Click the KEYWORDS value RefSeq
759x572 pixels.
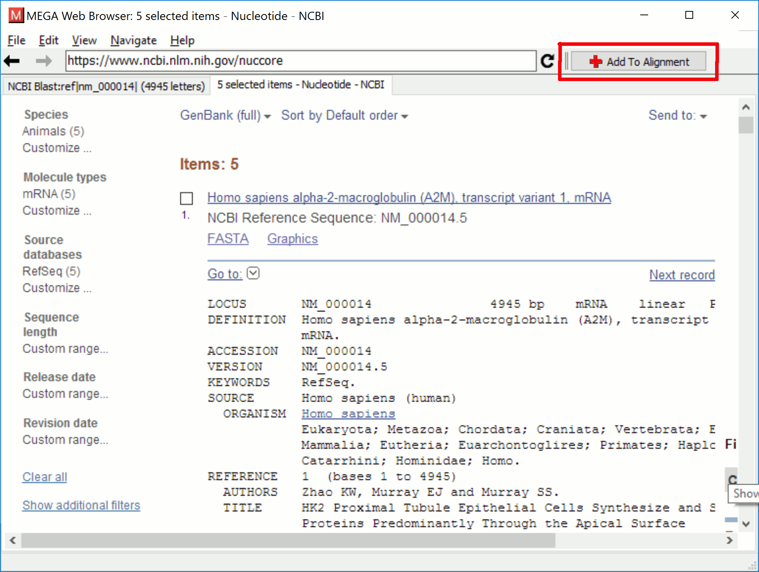coord(328,382)
